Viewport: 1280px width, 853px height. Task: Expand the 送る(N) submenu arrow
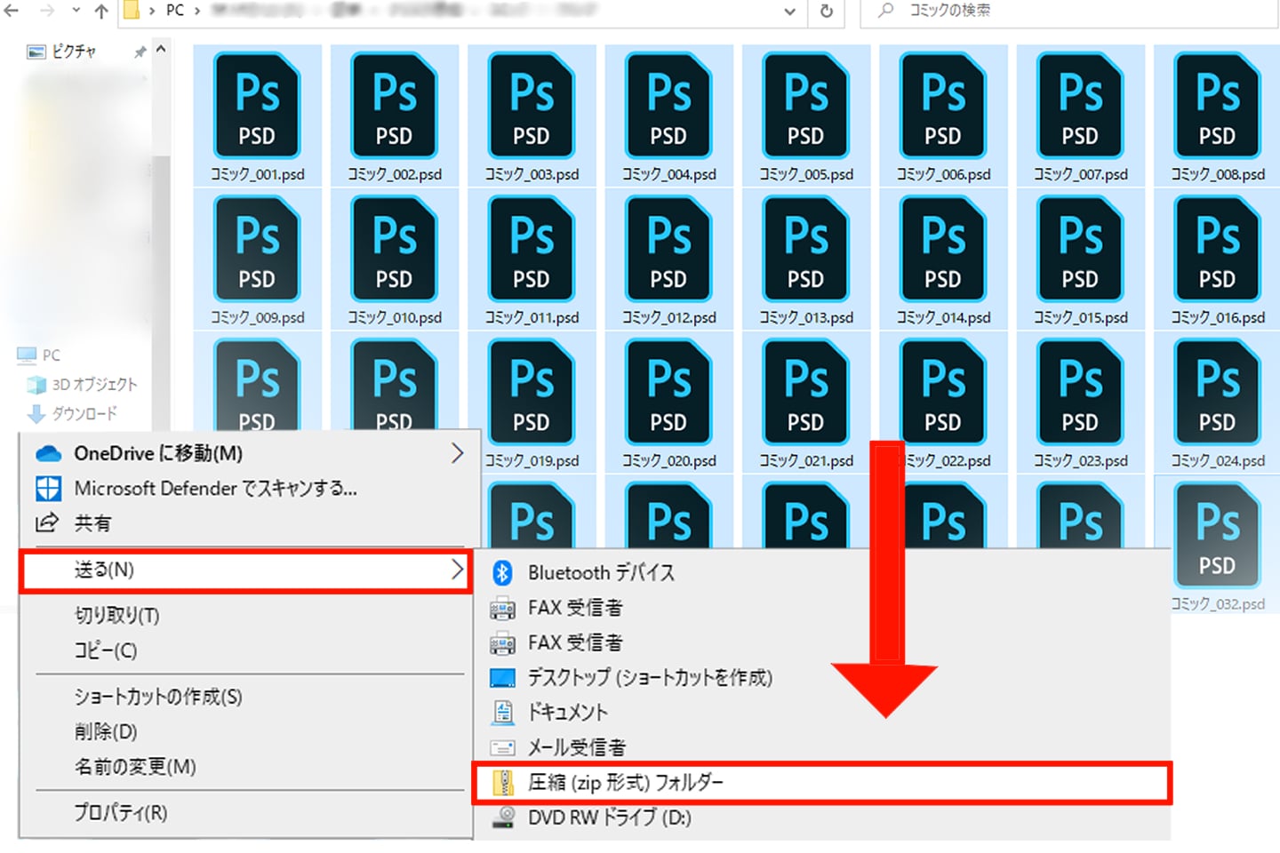(x=457, y=570)
